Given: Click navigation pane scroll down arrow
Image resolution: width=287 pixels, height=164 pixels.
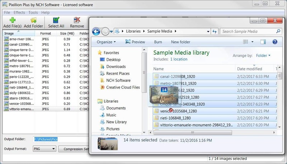Looking at the screenshot, I should [x=144, y=132].
